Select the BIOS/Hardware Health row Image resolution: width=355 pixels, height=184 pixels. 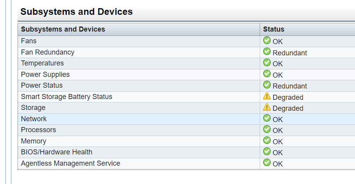pyautogui.click(x=57, y=152)
